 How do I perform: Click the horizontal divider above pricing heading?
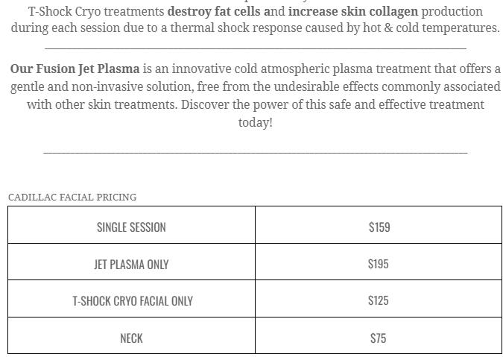point(256,152)
